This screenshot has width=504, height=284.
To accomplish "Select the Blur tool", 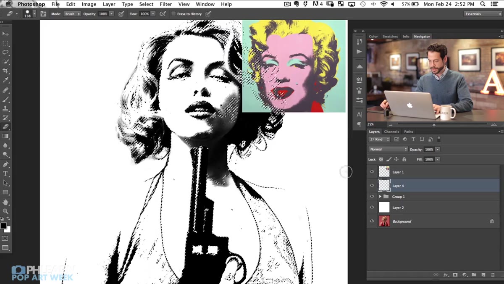I will [x=5, y=145].
